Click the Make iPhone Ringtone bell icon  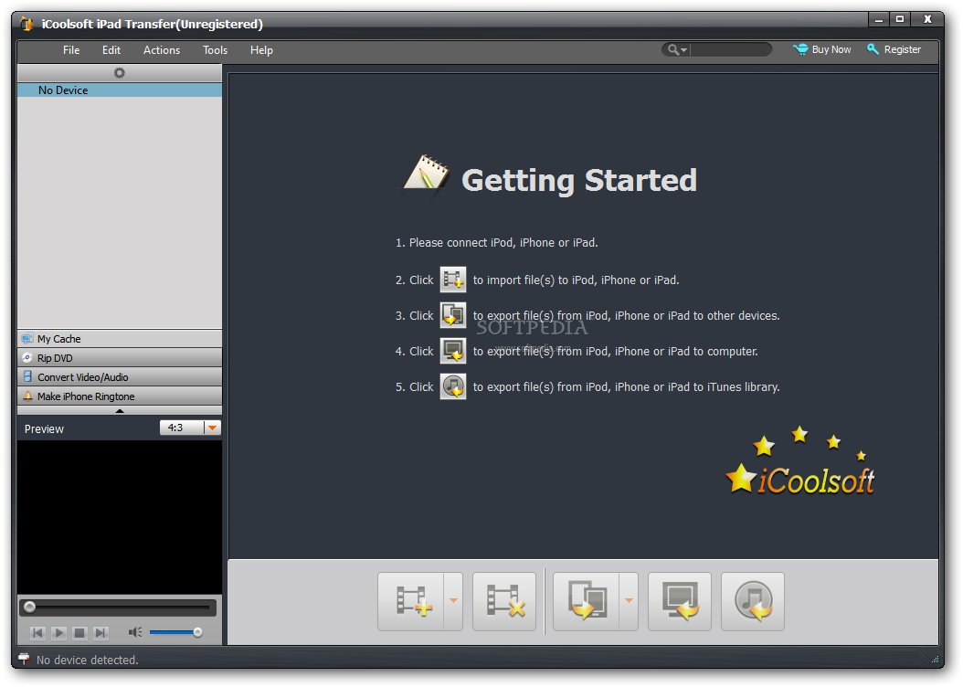click(27, 396)
